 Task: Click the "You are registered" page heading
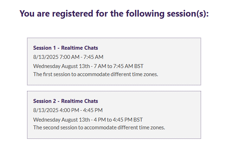114,14
